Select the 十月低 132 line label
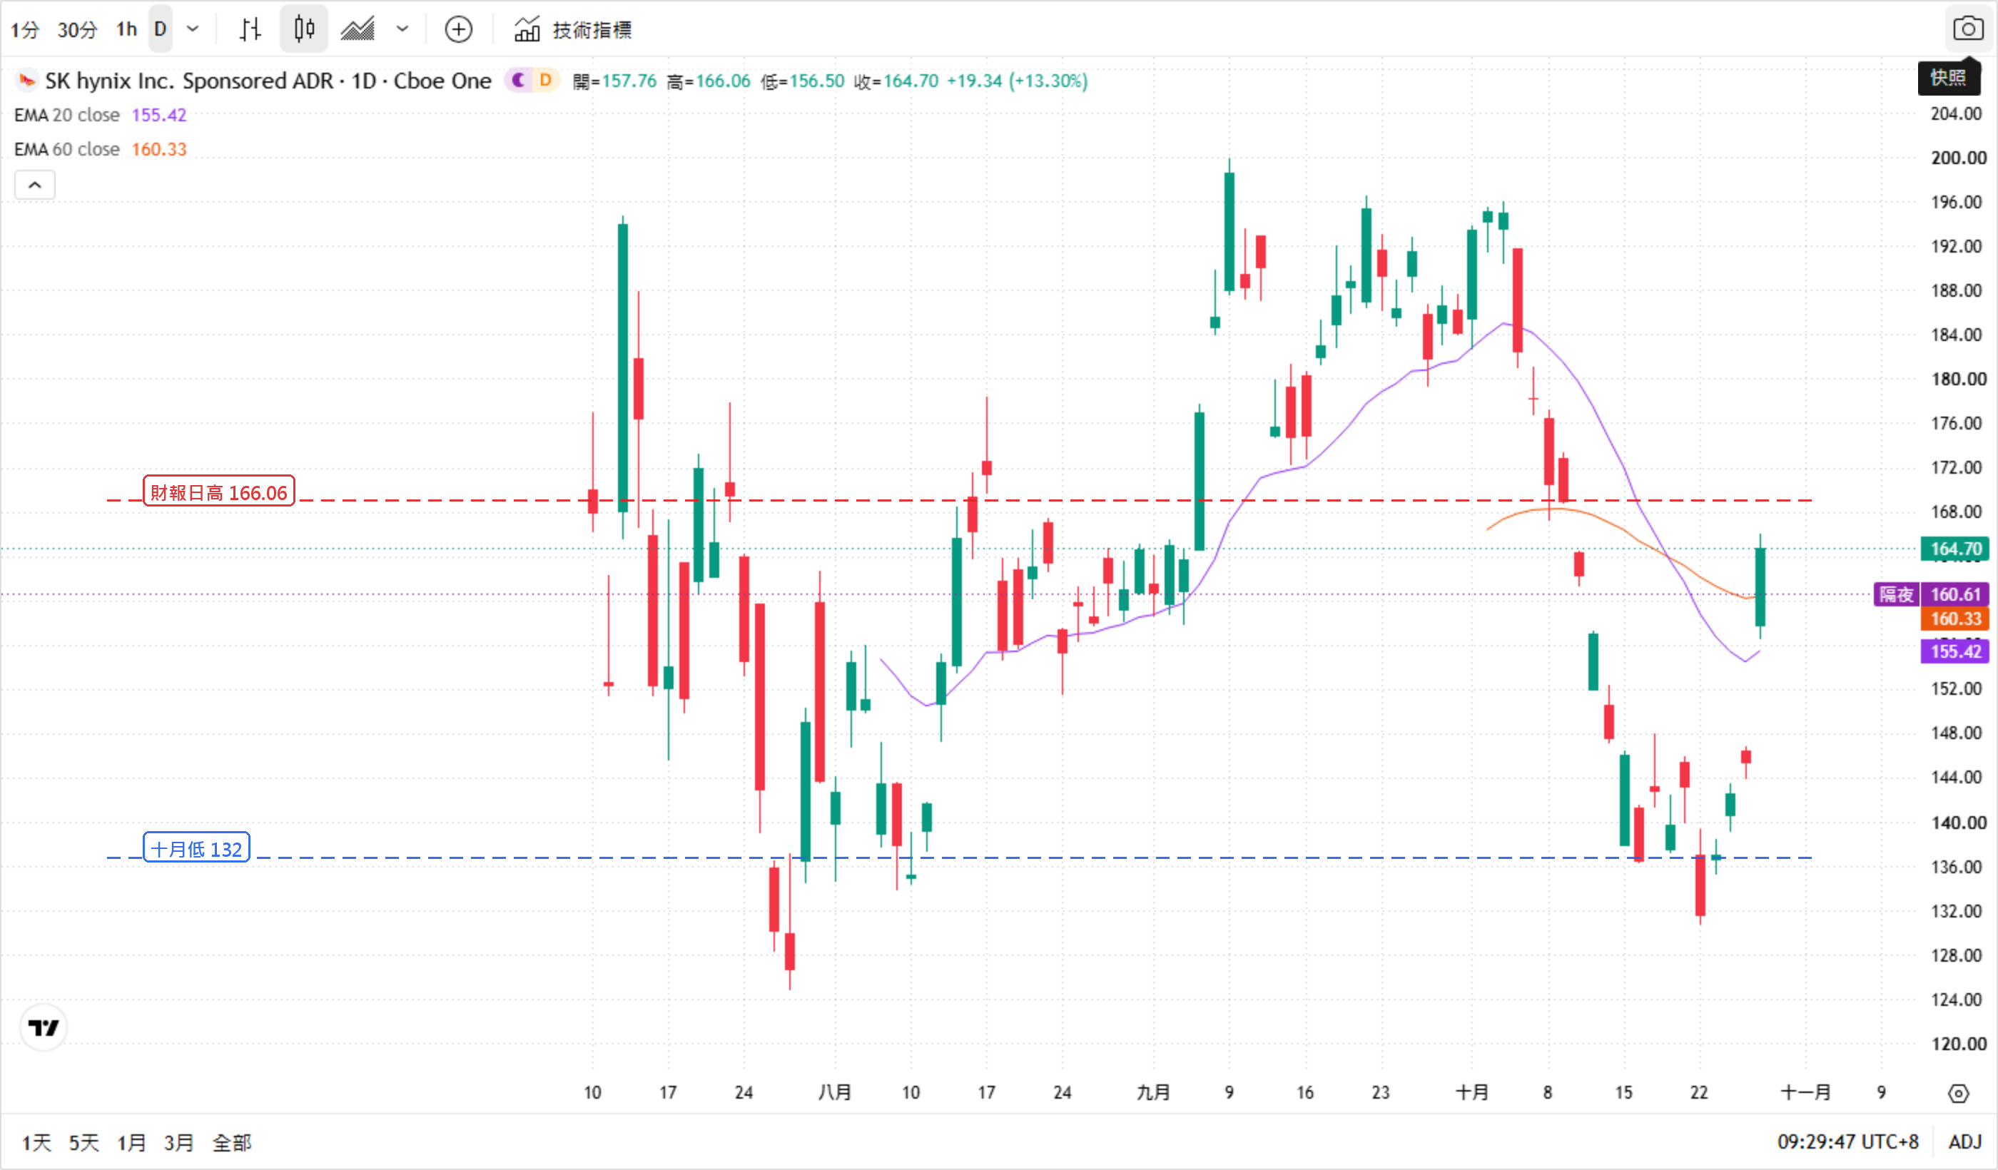 coord(197,849)
